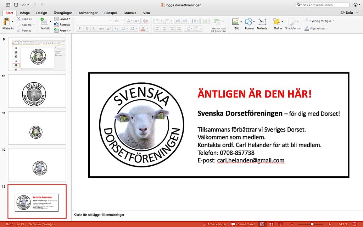Click the save disk icon in title bar
This screenshot has height=227, width=363.
click(16, 5)
